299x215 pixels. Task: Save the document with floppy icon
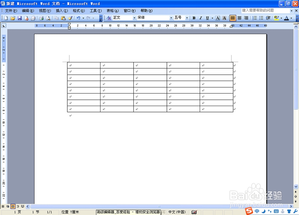pos(19,18)
